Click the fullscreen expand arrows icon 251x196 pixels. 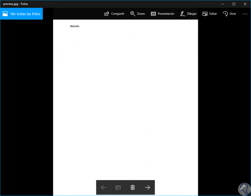[x=243, y=187]
